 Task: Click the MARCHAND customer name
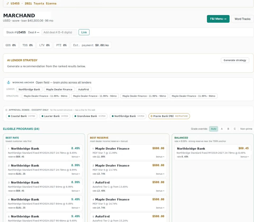[x=19, y=16]
